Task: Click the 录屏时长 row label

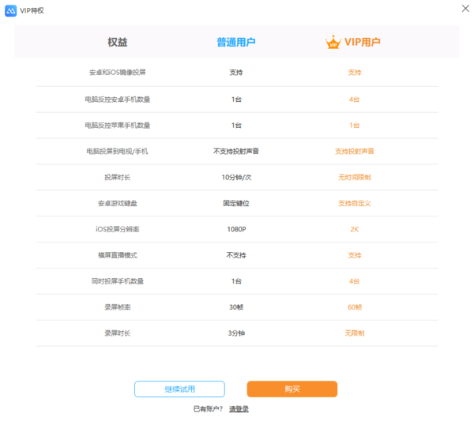Action: click(x=118, y=333)
